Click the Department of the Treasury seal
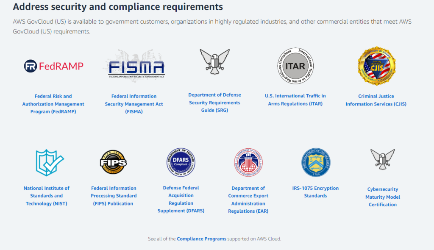The image size is (434, 250). click(x=315, y=162)
